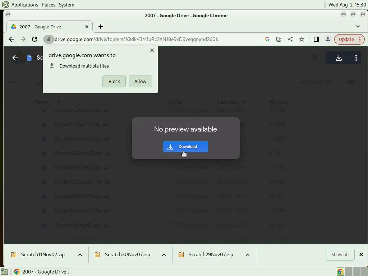Bookmark this tab with the star icon

point(302,39)
